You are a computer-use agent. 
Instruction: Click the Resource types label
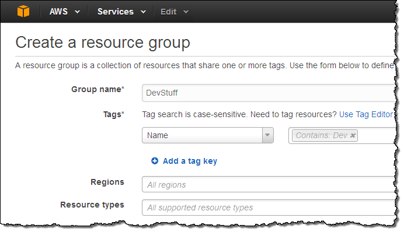point(92,205)
